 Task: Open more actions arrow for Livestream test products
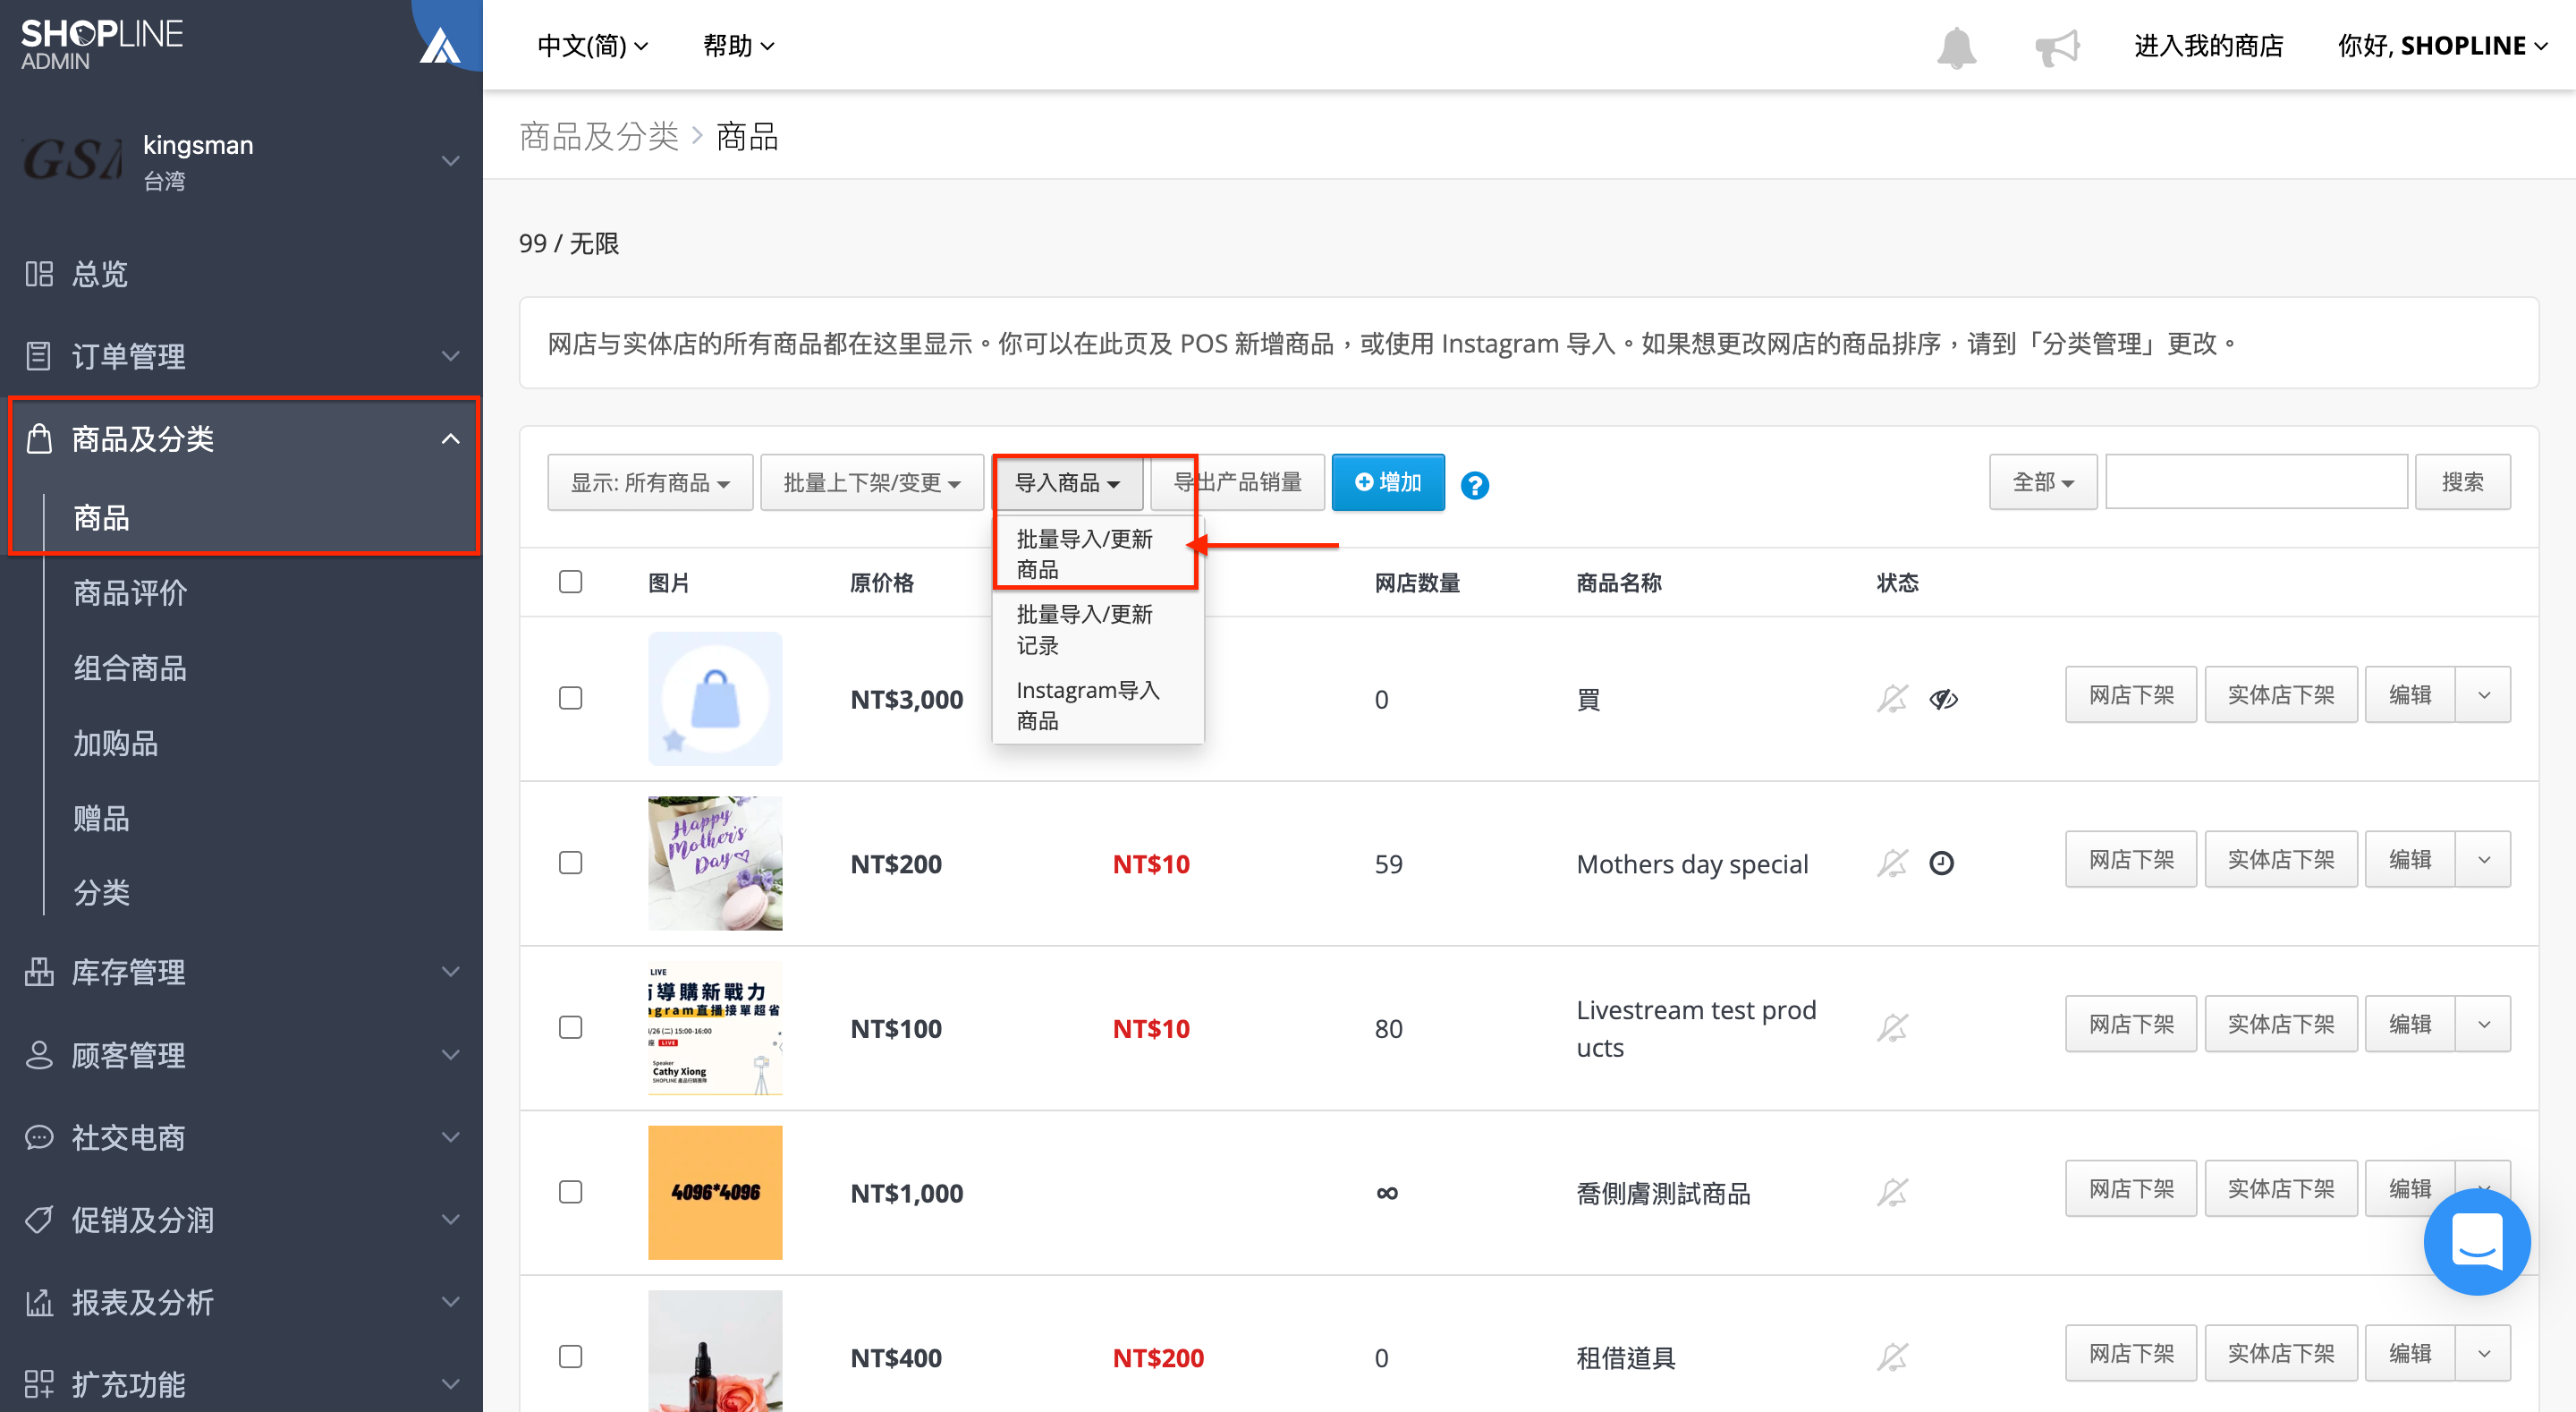pyautogui.click(x=2483, y=1024)
